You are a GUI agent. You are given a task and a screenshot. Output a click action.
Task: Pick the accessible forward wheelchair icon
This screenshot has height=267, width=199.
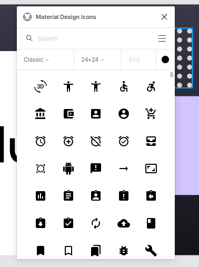(x=151, y=86)
